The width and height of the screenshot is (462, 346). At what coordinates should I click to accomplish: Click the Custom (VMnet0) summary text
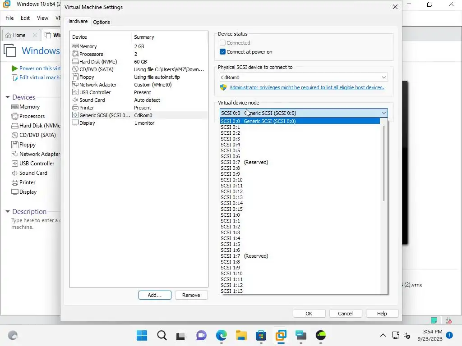152,85
